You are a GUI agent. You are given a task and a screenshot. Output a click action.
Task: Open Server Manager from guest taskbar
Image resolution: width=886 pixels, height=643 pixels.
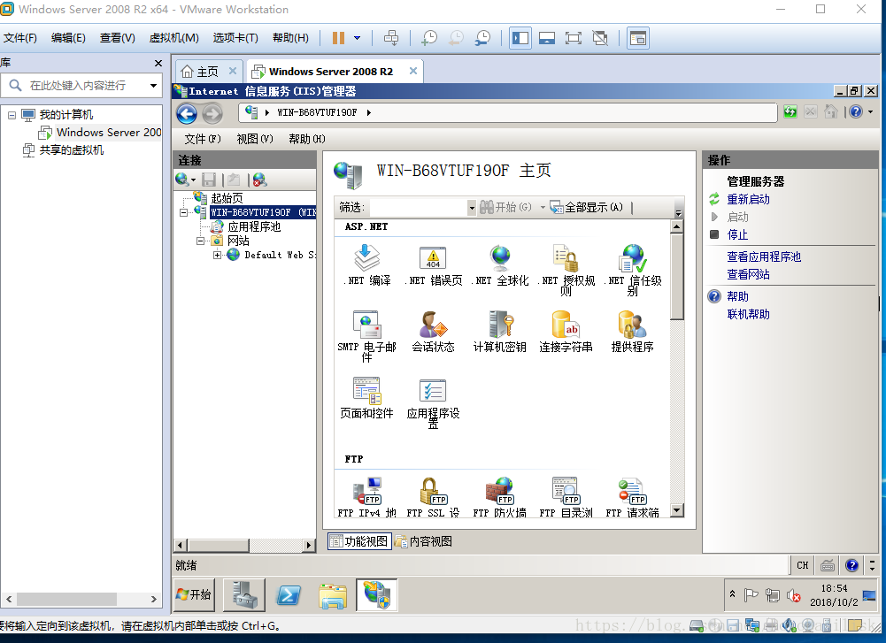[244, 595]
